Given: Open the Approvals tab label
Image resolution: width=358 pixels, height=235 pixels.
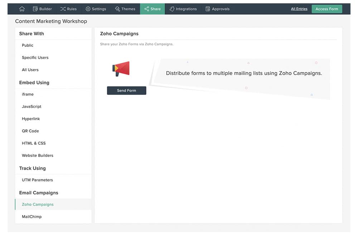Looking at the screenshot, I should (x=221, y=9).
